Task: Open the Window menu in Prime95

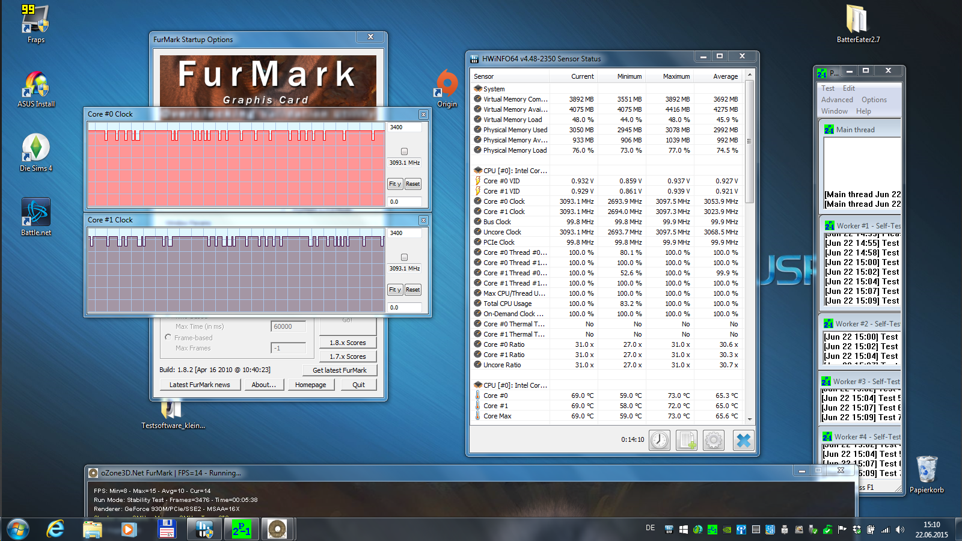Action: point(835,111)
